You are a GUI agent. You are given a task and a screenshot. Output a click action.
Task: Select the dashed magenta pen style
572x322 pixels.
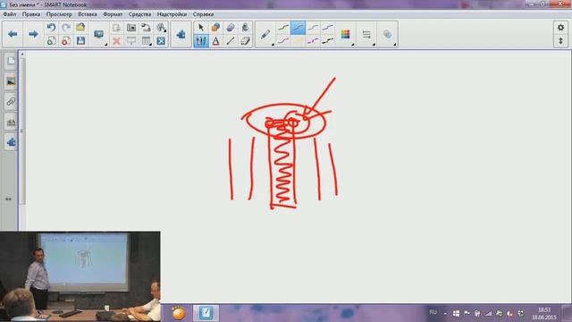point(313,40)
